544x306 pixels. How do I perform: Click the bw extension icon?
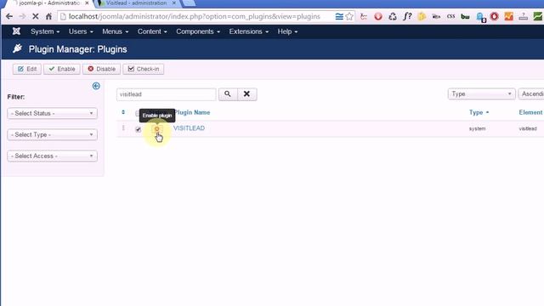465,16
